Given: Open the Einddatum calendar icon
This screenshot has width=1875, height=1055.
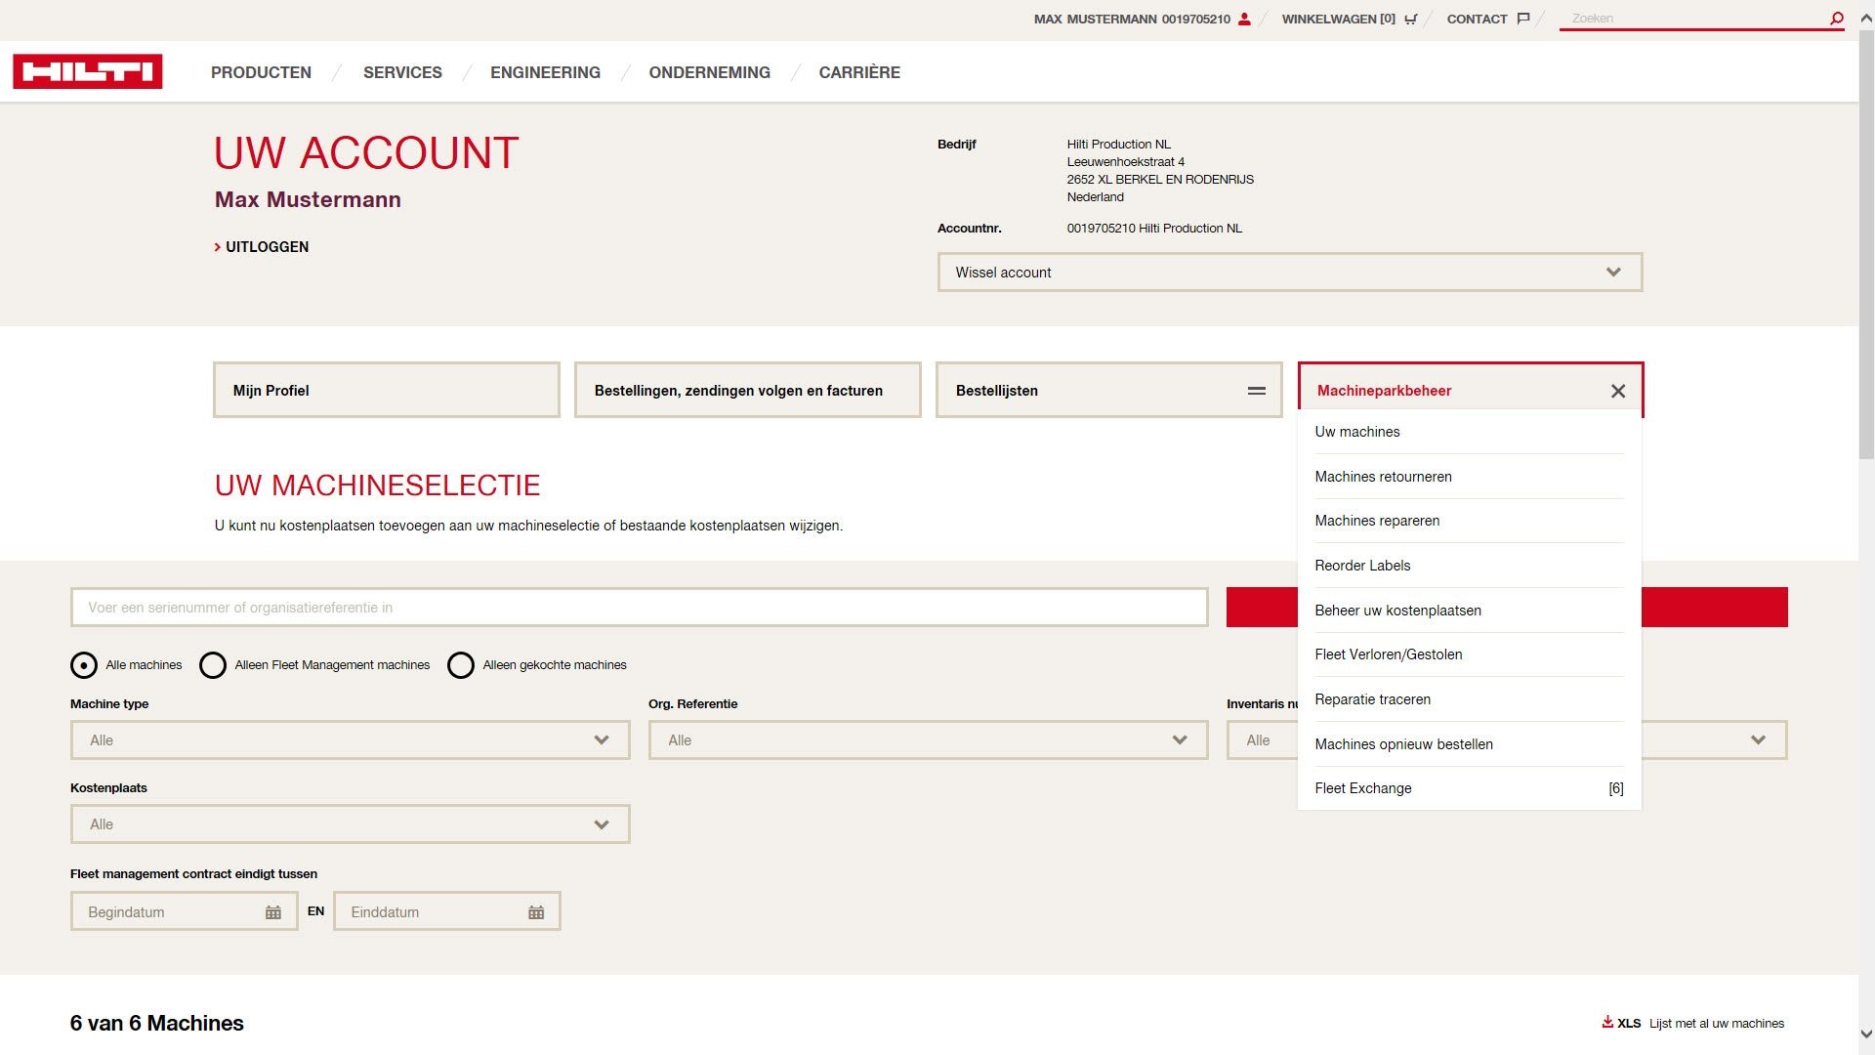Looking at the screenshot, I should [x=536, y=912].
